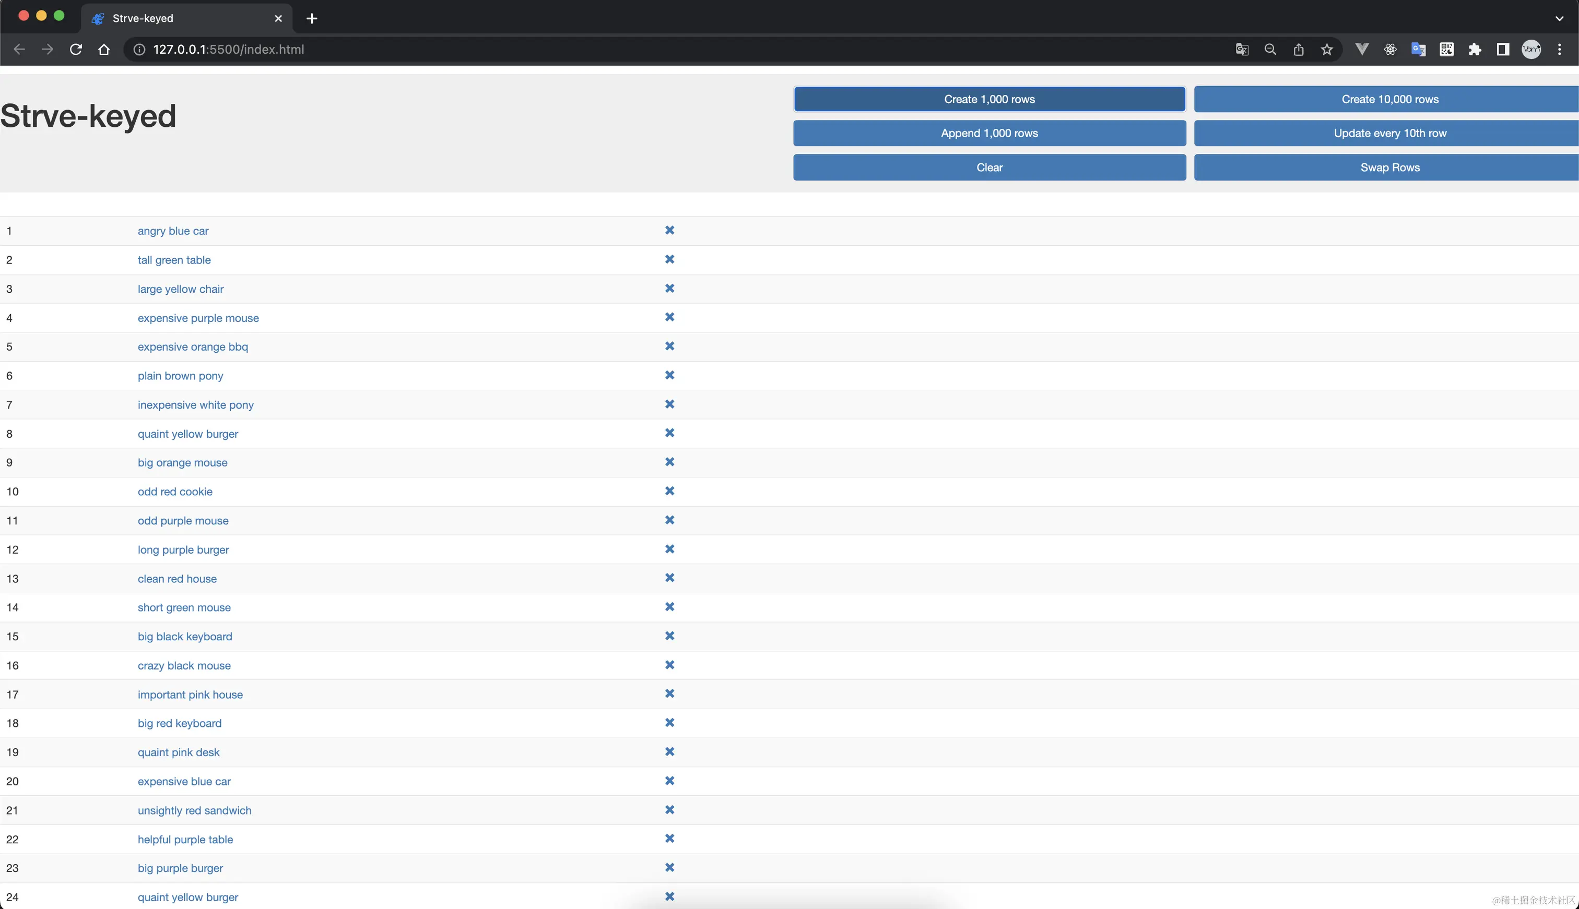
Task: Delete the 'angry blue car' row
Action: point(669,230)
